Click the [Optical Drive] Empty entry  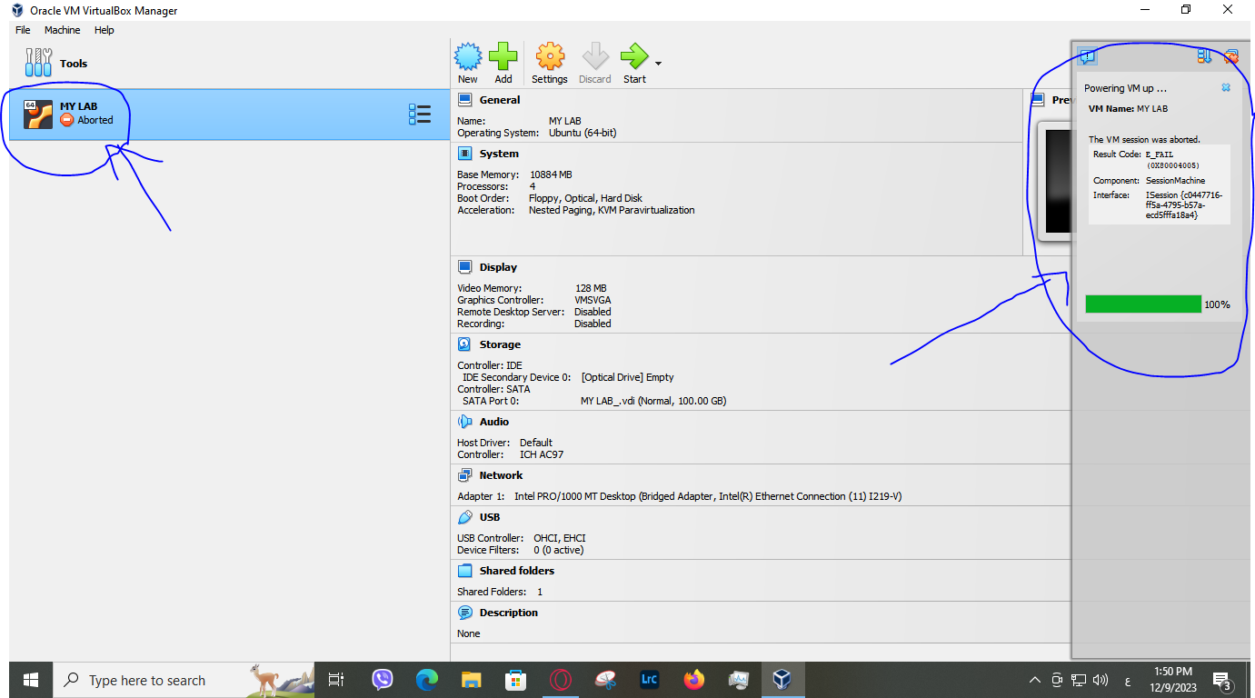627,377
